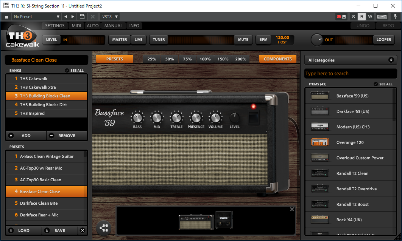Select bank TH3 Inspired
Viewport: 402px width, 241px height.
click(47, 113)
